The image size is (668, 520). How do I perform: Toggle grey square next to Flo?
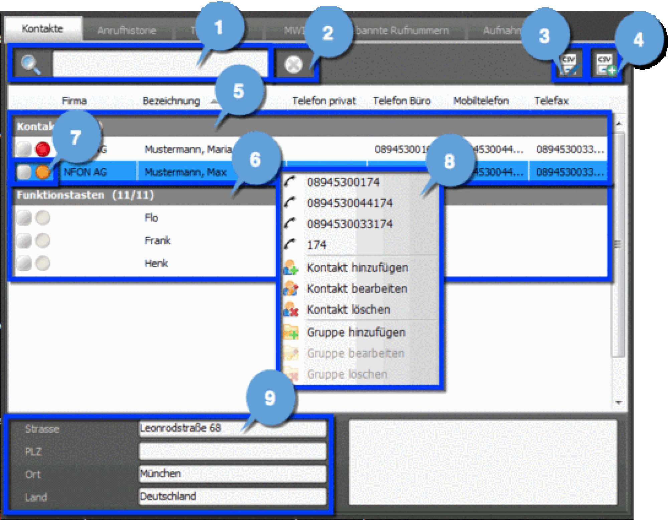pos(24,218)
